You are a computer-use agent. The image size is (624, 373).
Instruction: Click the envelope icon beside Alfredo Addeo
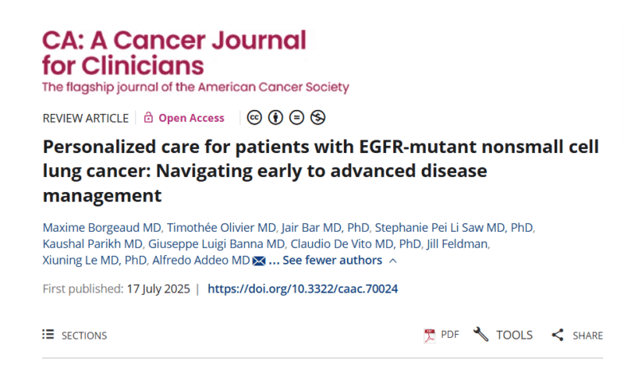click(259, 261)
